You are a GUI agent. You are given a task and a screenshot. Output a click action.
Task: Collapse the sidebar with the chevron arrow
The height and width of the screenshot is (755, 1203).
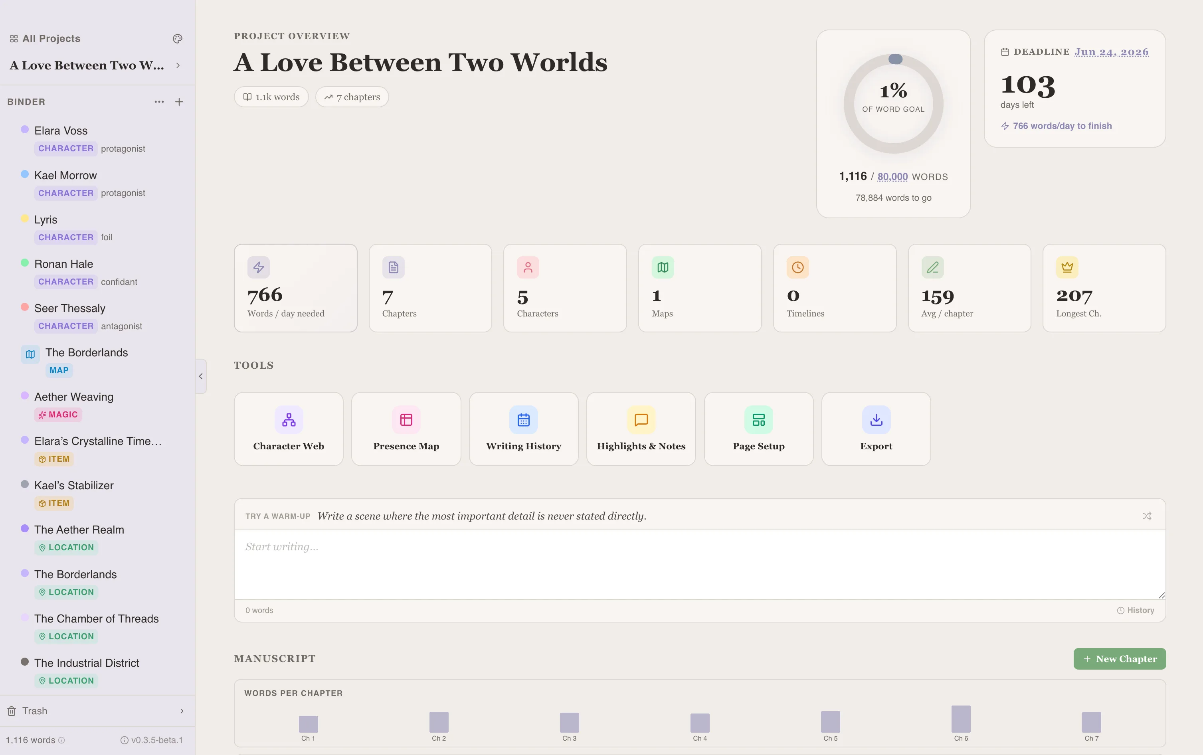[x=200, y=376]
